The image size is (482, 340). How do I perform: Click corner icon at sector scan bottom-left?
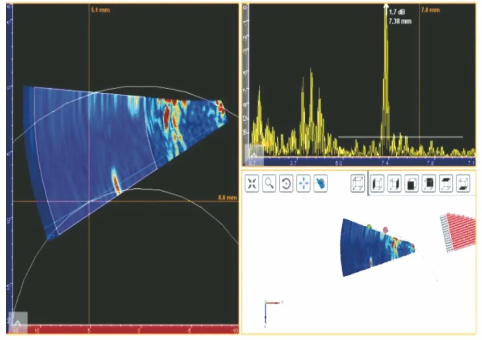[x=18, y=322]
